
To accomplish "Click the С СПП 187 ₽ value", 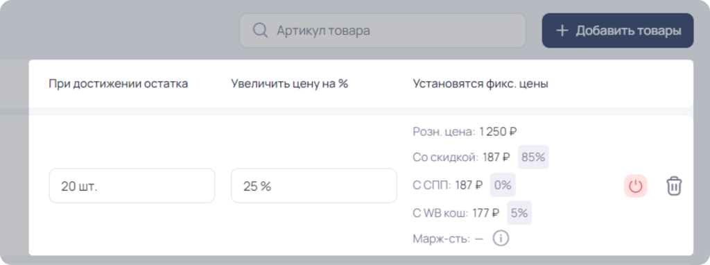I will 469,185.
